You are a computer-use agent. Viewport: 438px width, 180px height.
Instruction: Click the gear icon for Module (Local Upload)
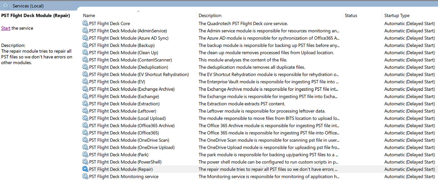(85, 118)
